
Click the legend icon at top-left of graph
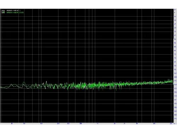tap(3, 11)
